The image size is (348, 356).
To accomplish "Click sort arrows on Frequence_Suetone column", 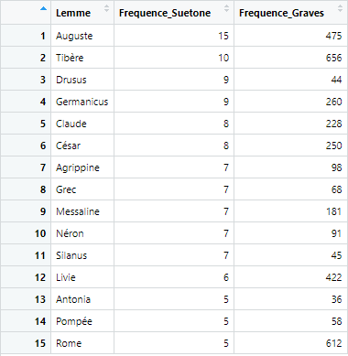I will pyautogui.click(x=226, y=8).
